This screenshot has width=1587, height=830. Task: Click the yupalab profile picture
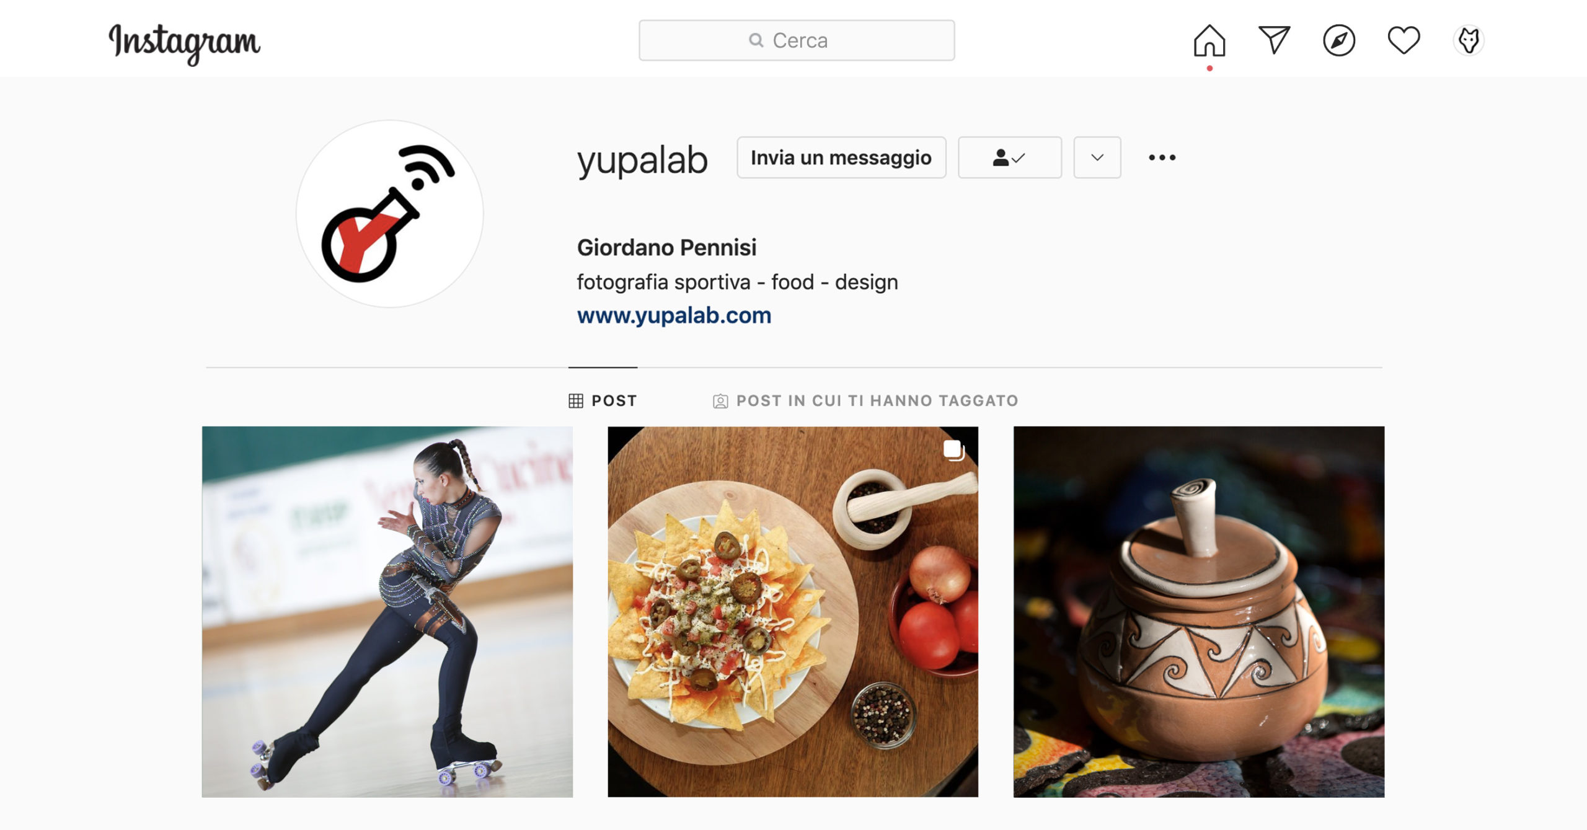(390, 214)
